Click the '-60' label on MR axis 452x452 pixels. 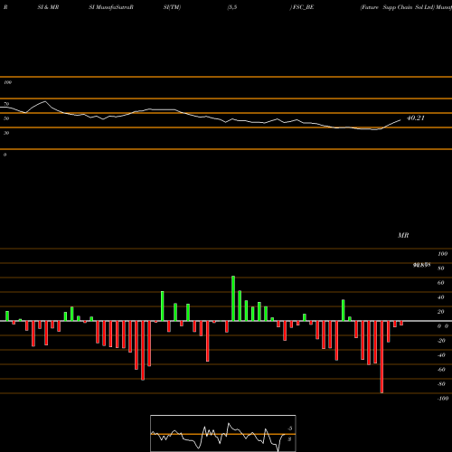tap(441, 370)
